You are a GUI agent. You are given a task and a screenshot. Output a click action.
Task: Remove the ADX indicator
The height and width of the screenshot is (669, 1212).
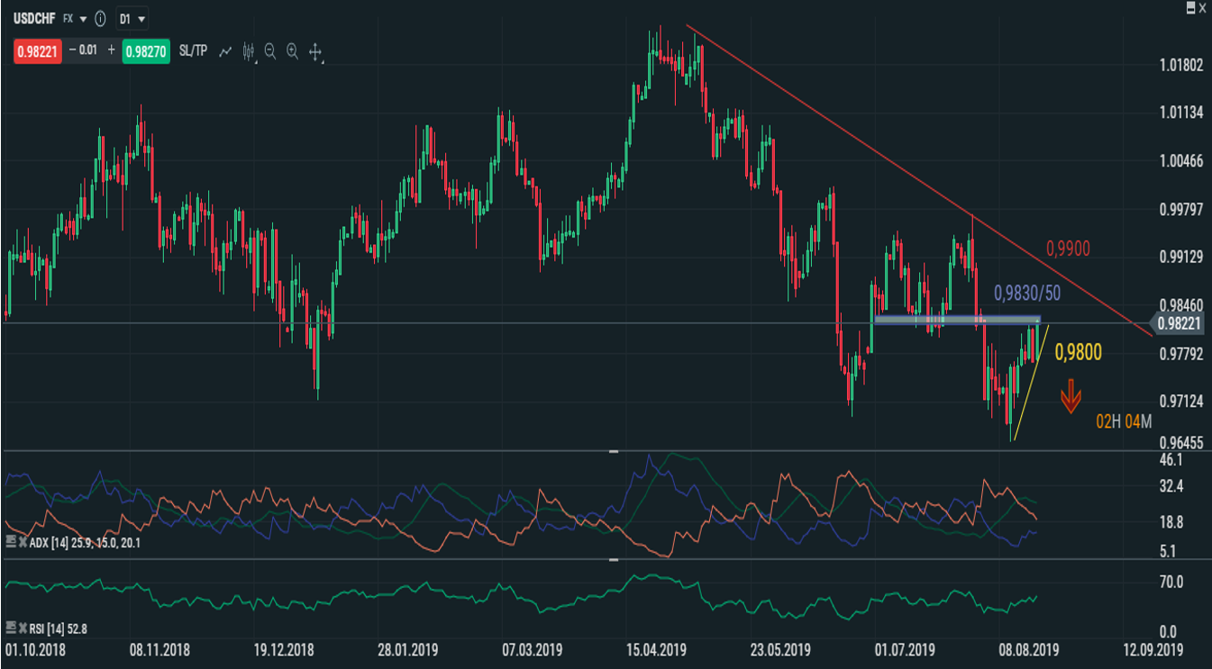coord(23,542)
